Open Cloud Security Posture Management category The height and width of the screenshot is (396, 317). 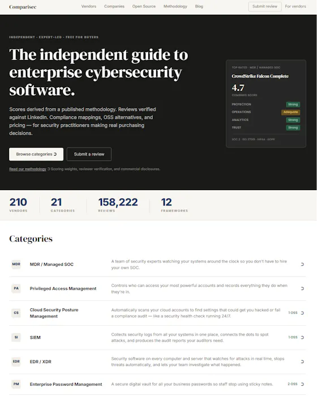click(x=54, y=313)
